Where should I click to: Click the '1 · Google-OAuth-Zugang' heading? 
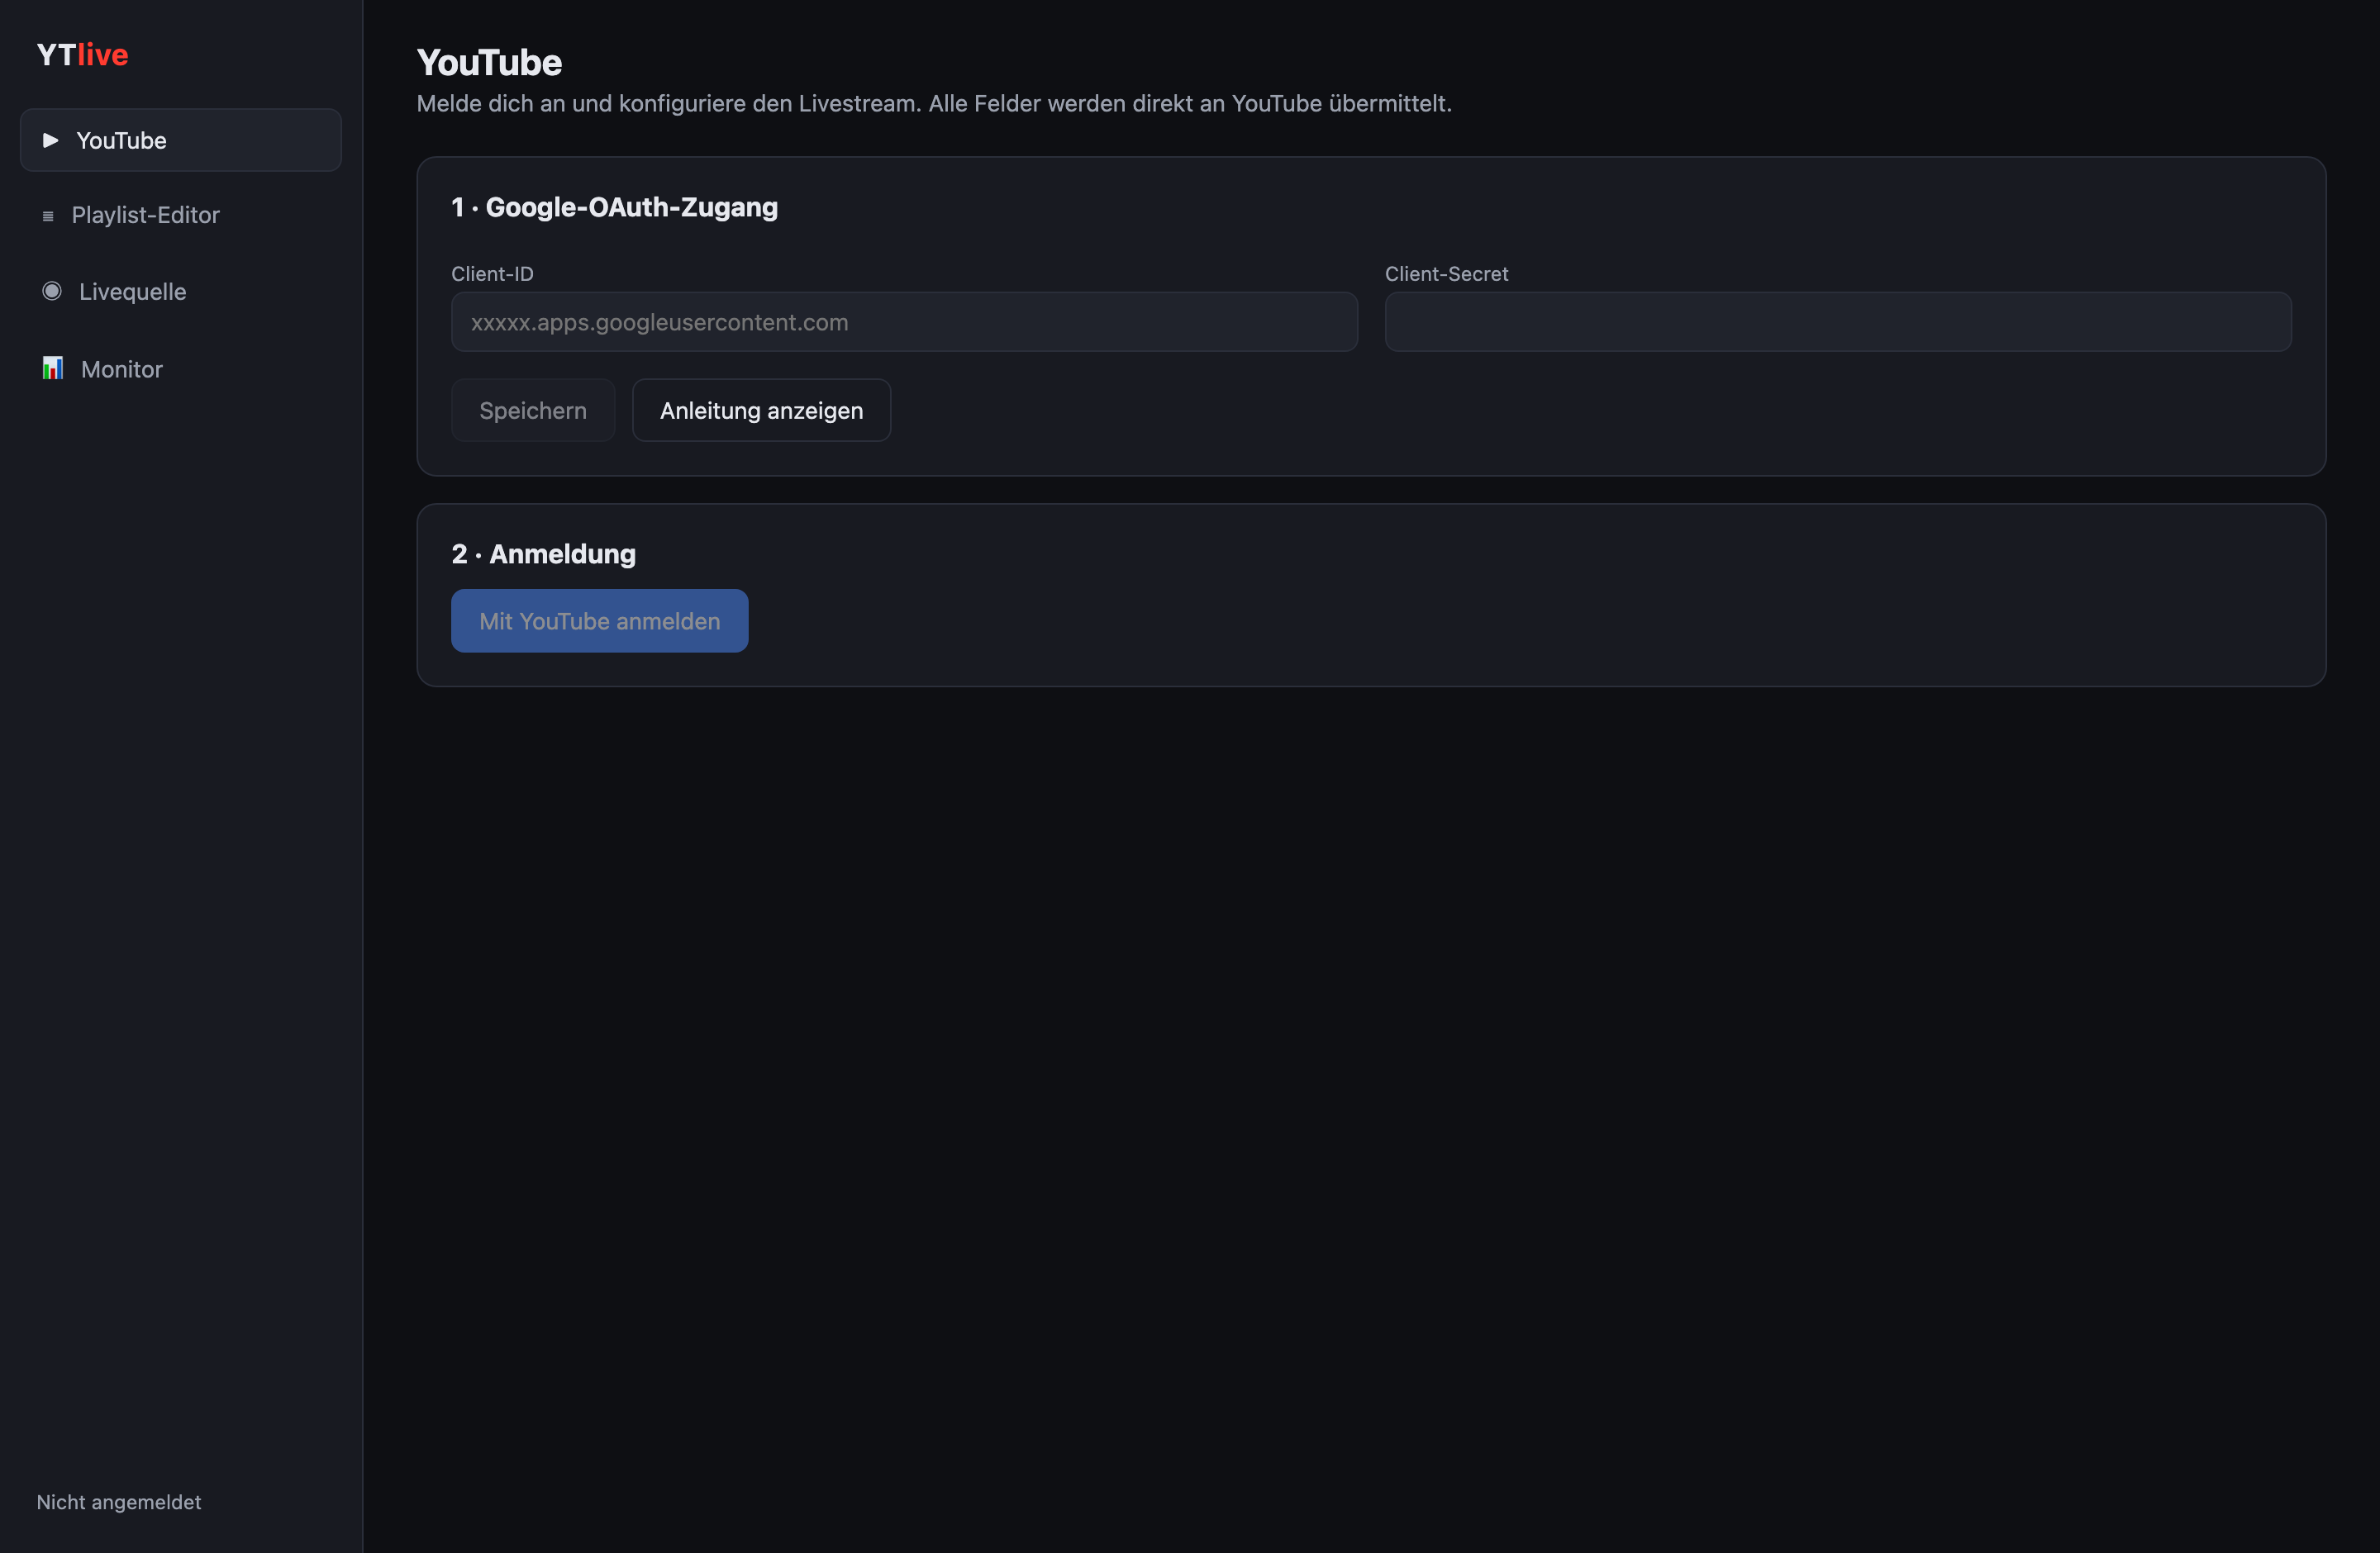[x=615, y=207]
